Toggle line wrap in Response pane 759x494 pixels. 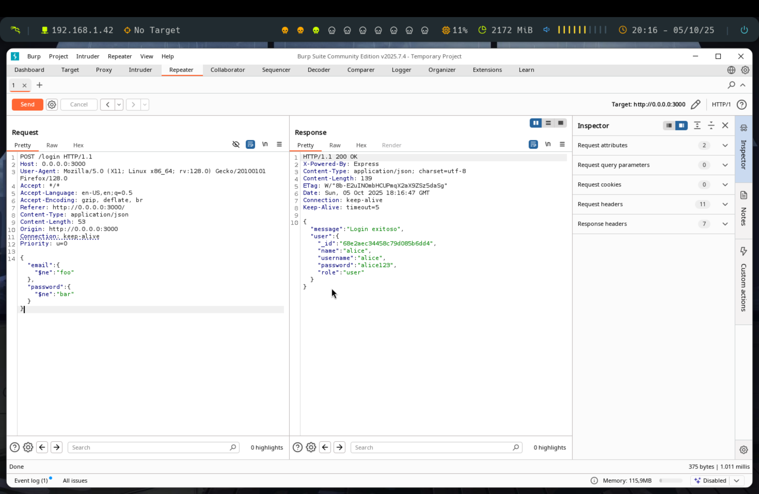[533, 144]
